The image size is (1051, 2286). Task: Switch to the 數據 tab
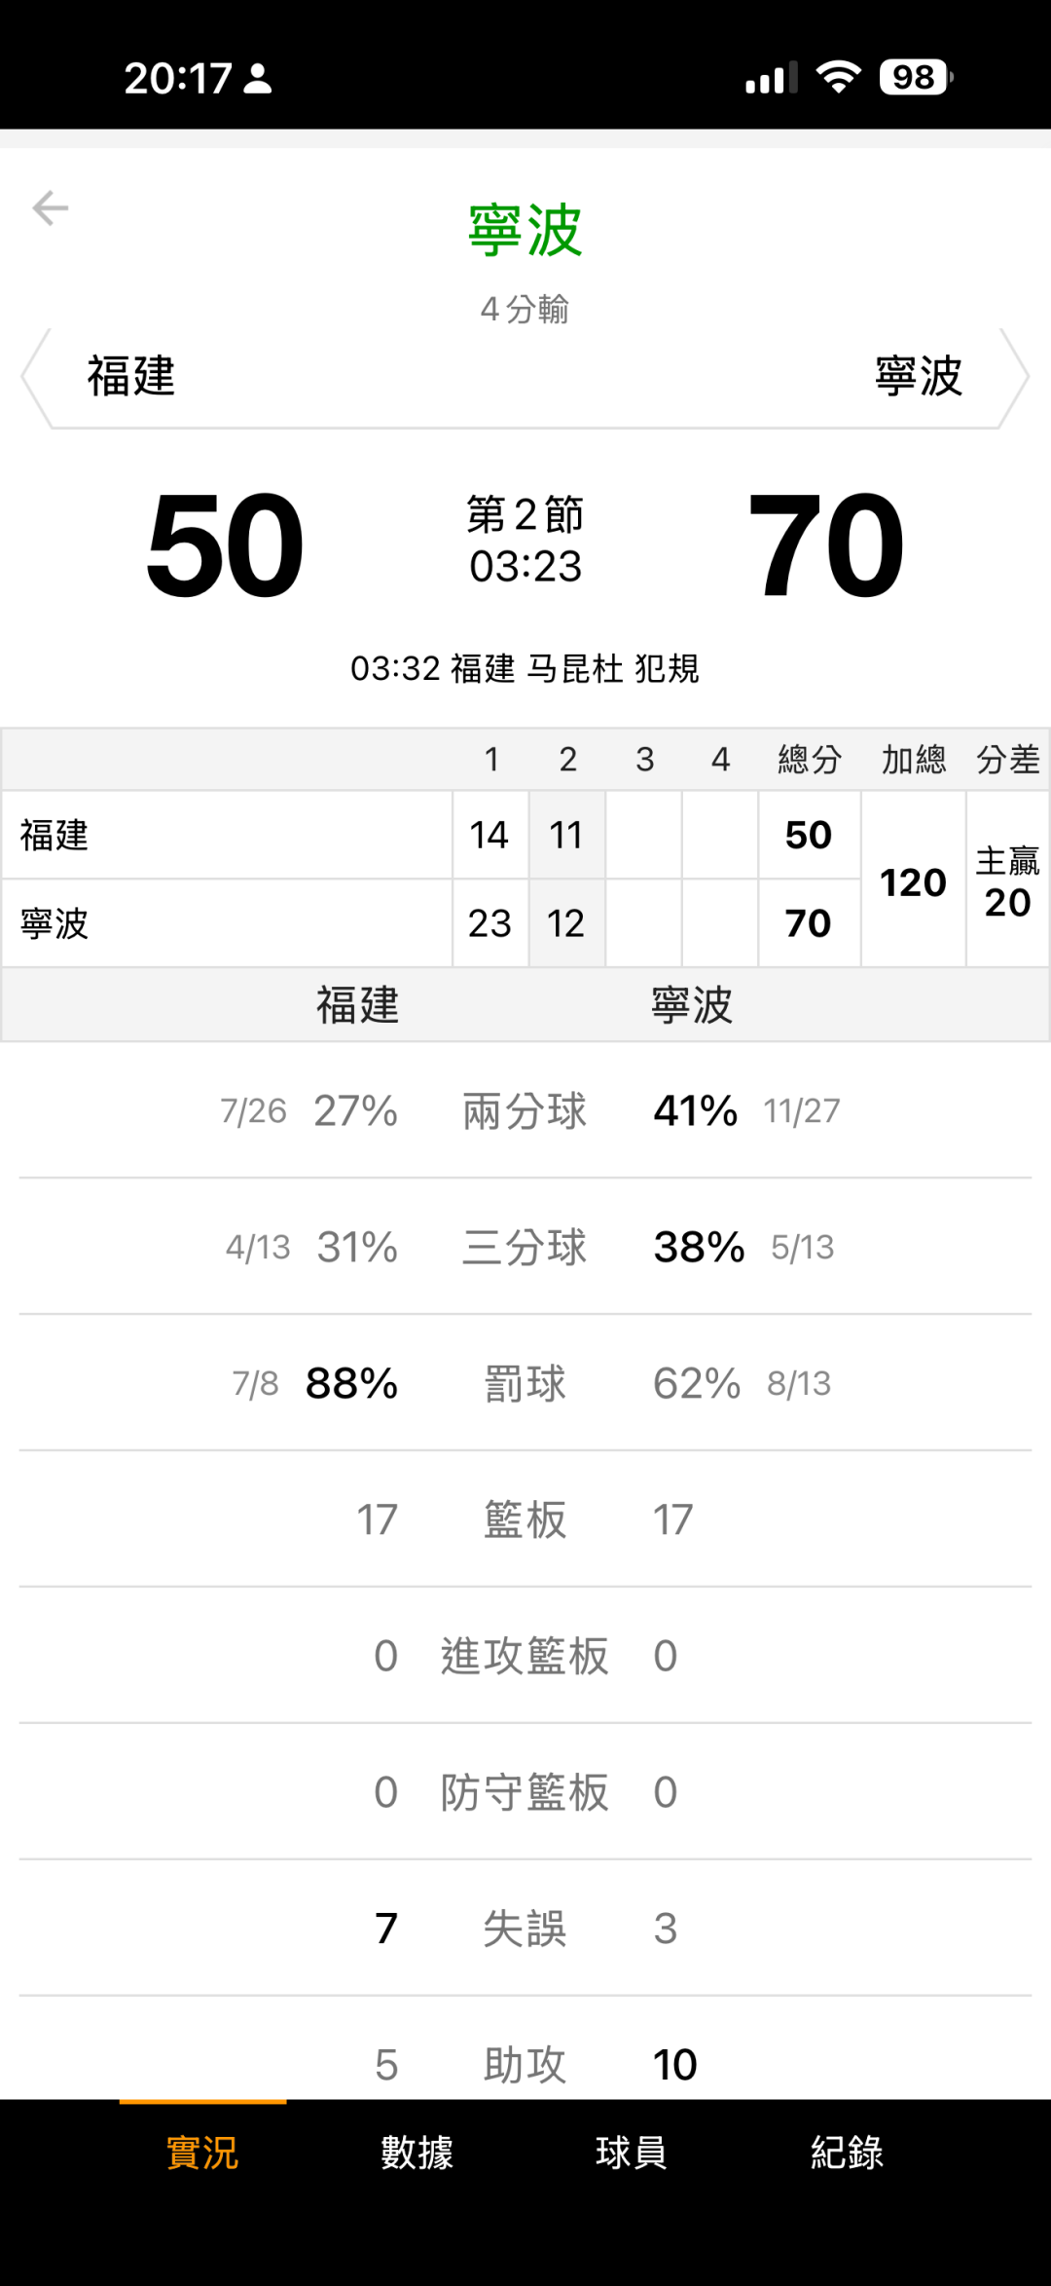pos(417,2153)
